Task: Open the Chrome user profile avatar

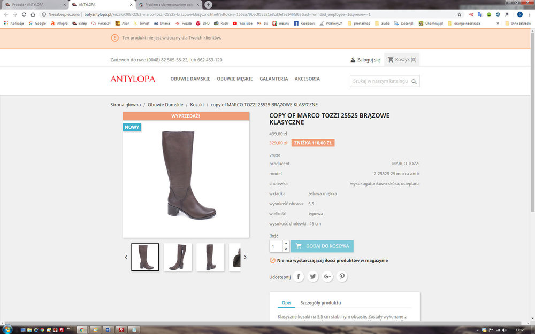Action: coord(519,14)
